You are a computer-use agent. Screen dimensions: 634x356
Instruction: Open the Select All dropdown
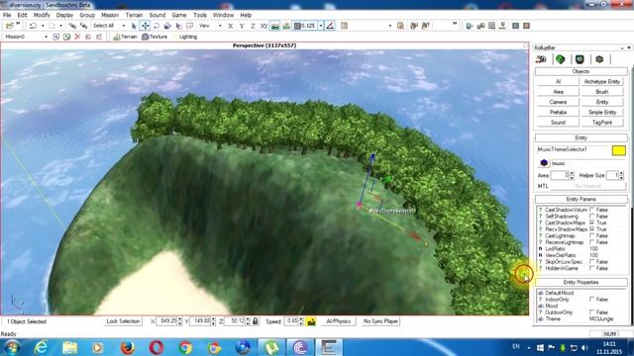point(123,26)
